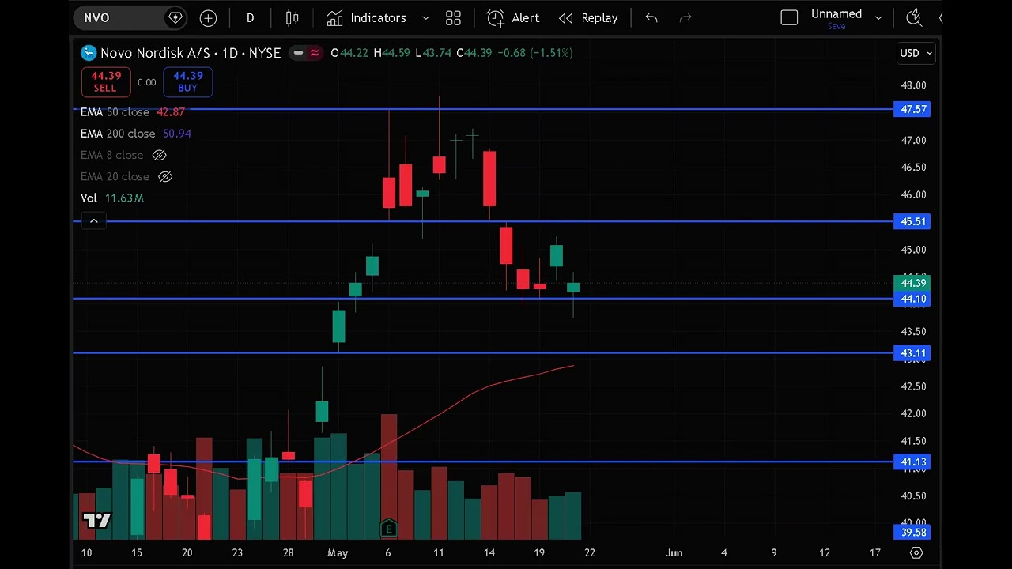Click the SELL 44.39 button
The width and height of the screenshot is (1012, 569).
click(106, 81)
